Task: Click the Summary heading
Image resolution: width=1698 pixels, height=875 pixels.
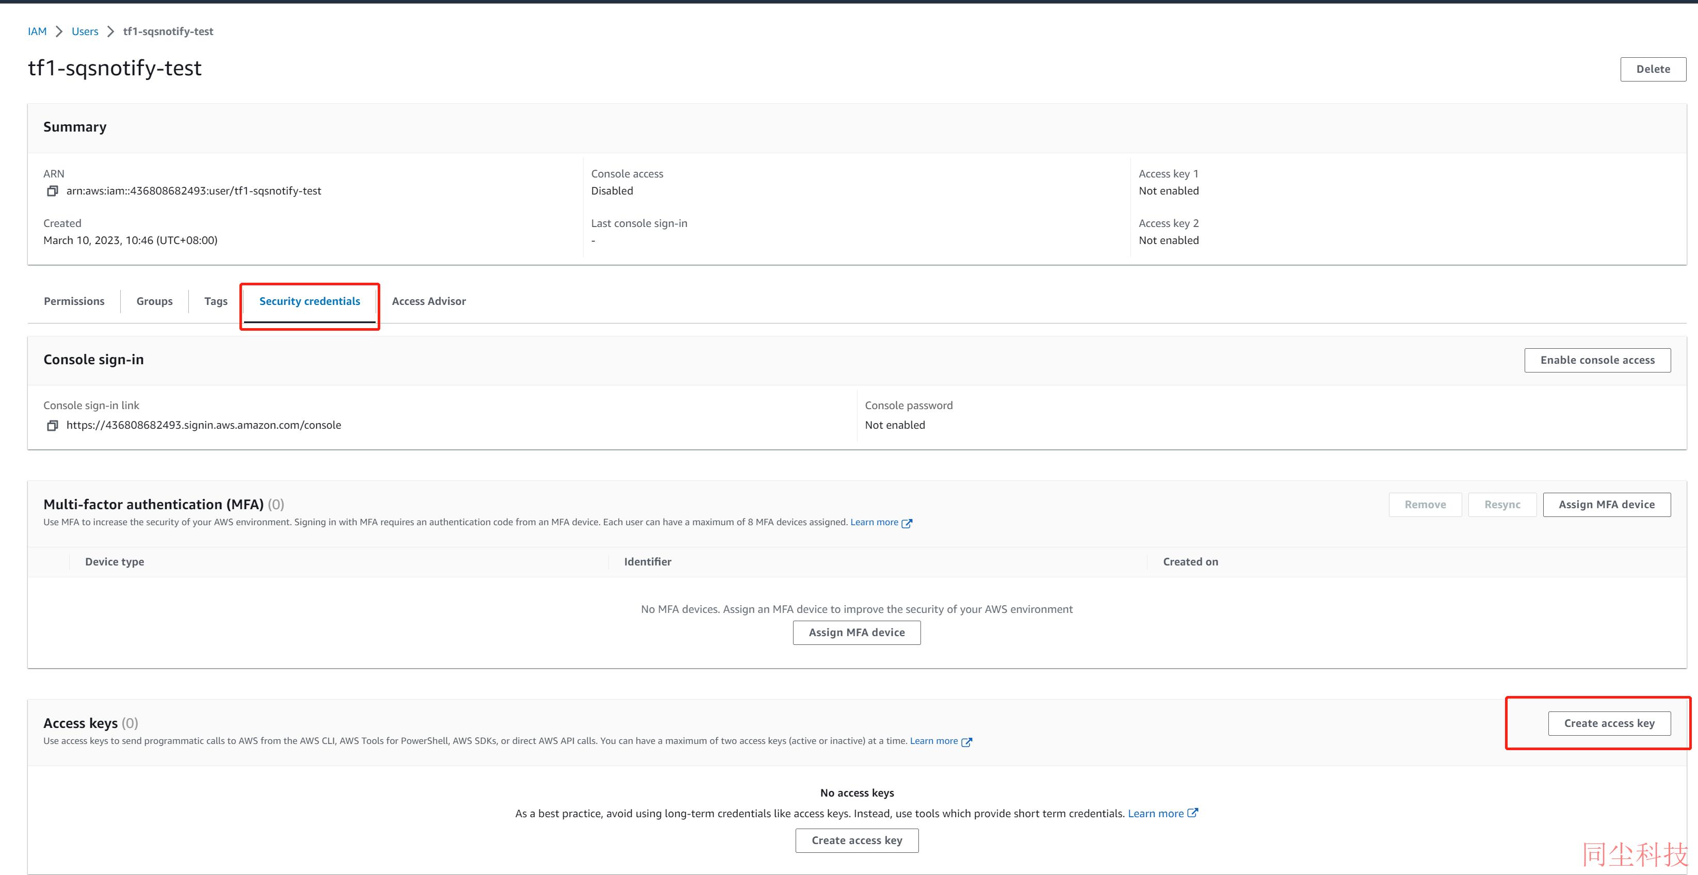Action: [x=74, y=127]
